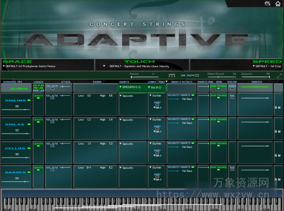Toggle the Cellos section power LED

click(29, 148)
